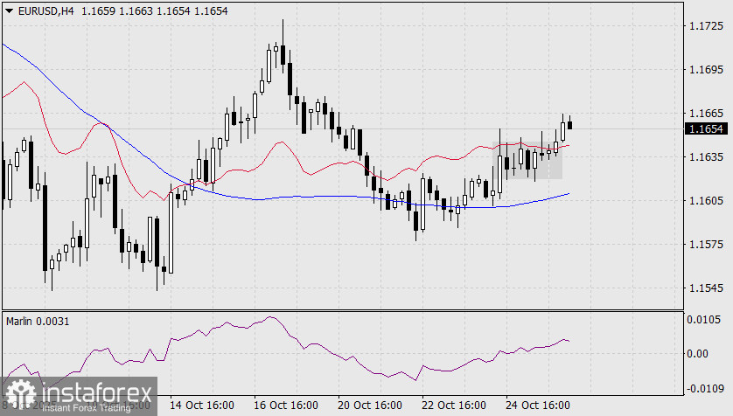This screenshot has width=733, height=416.
Task: Click the 14 Oct 16:00 time label
Action: (201, 405)
